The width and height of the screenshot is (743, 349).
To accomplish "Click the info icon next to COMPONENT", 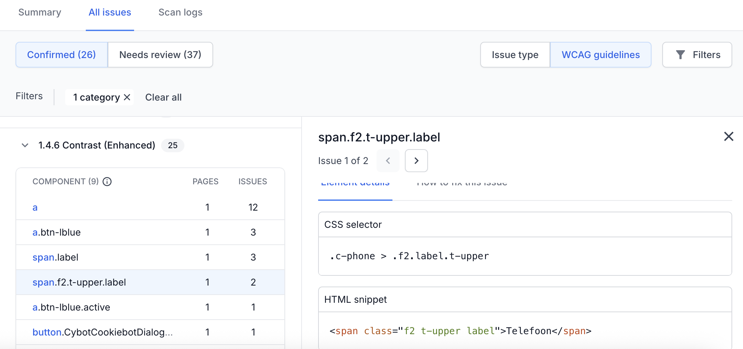I will coord(107,182).
